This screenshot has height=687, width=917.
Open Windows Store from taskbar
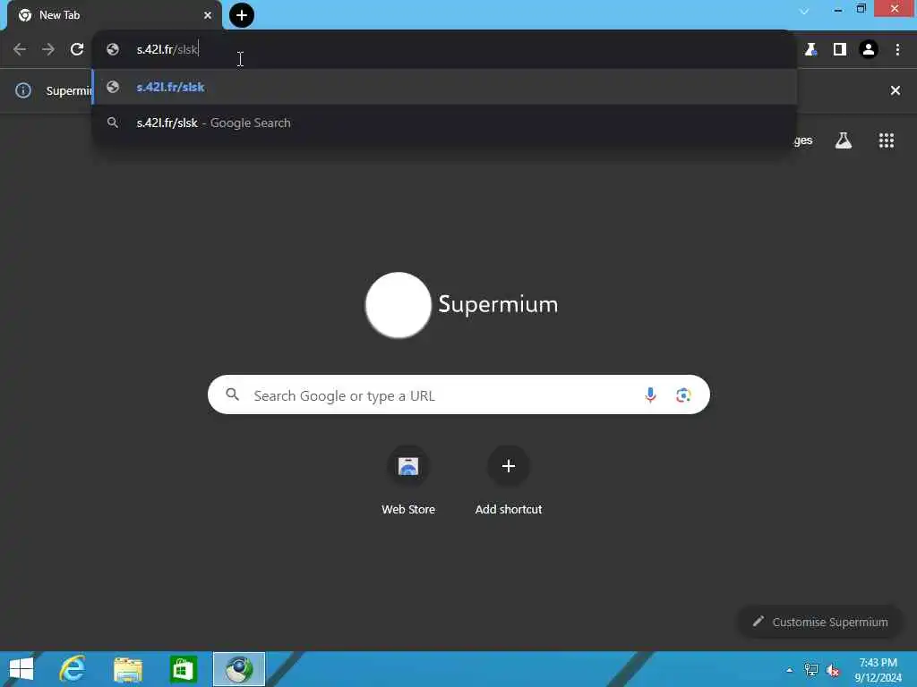[183, 669]
